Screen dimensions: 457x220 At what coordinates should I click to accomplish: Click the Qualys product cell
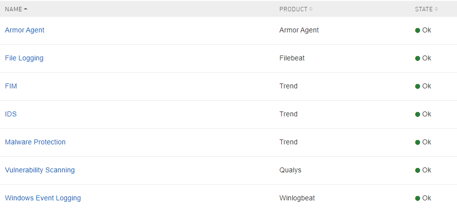pos(290,170)
